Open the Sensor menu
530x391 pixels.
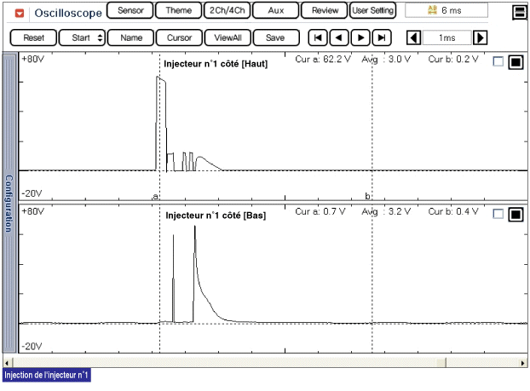[x=130, y=11]
